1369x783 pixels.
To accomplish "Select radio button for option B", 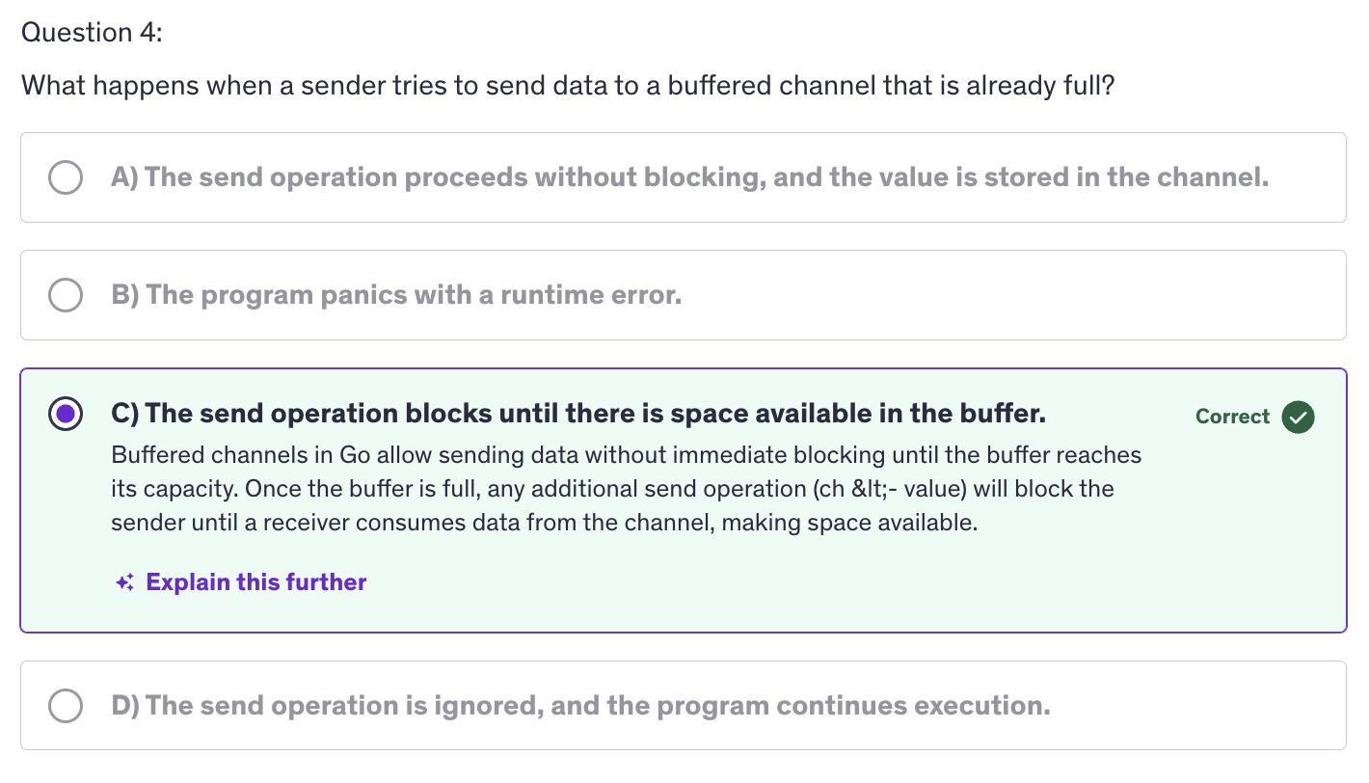I will point(66,295).
